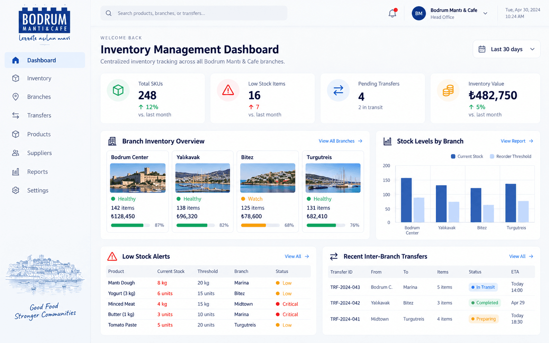The height and width of the screenshot is (343, 549).
Task: Click the Recent Inter-Branch Transfers swap icon
Action: tap(334, 257)
